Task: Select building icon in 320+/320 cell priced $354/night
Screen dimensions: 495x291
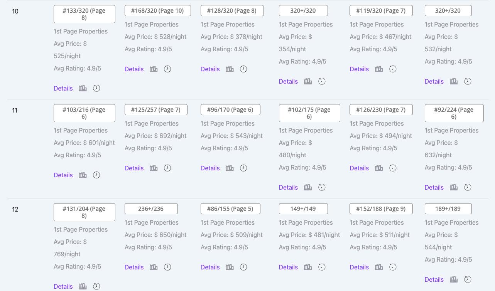Action: tap(308, 81)
